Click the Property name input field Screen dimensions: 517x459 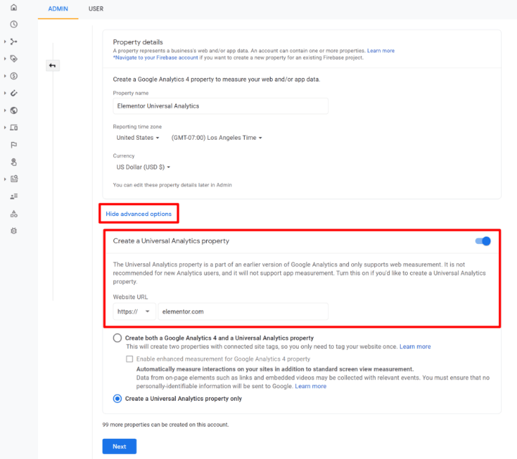coord(220,106)
